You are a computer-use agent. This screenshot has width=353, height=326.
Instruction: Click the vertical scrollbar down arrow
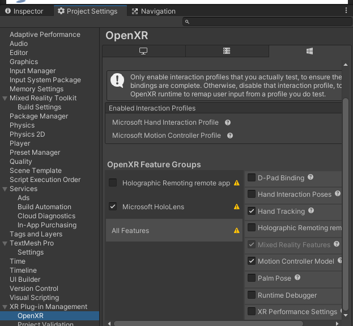point(346,315)
